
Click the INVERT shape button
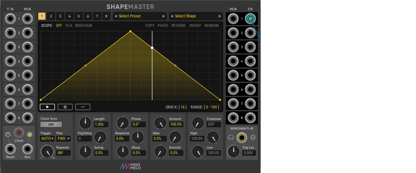pos(195,25)
